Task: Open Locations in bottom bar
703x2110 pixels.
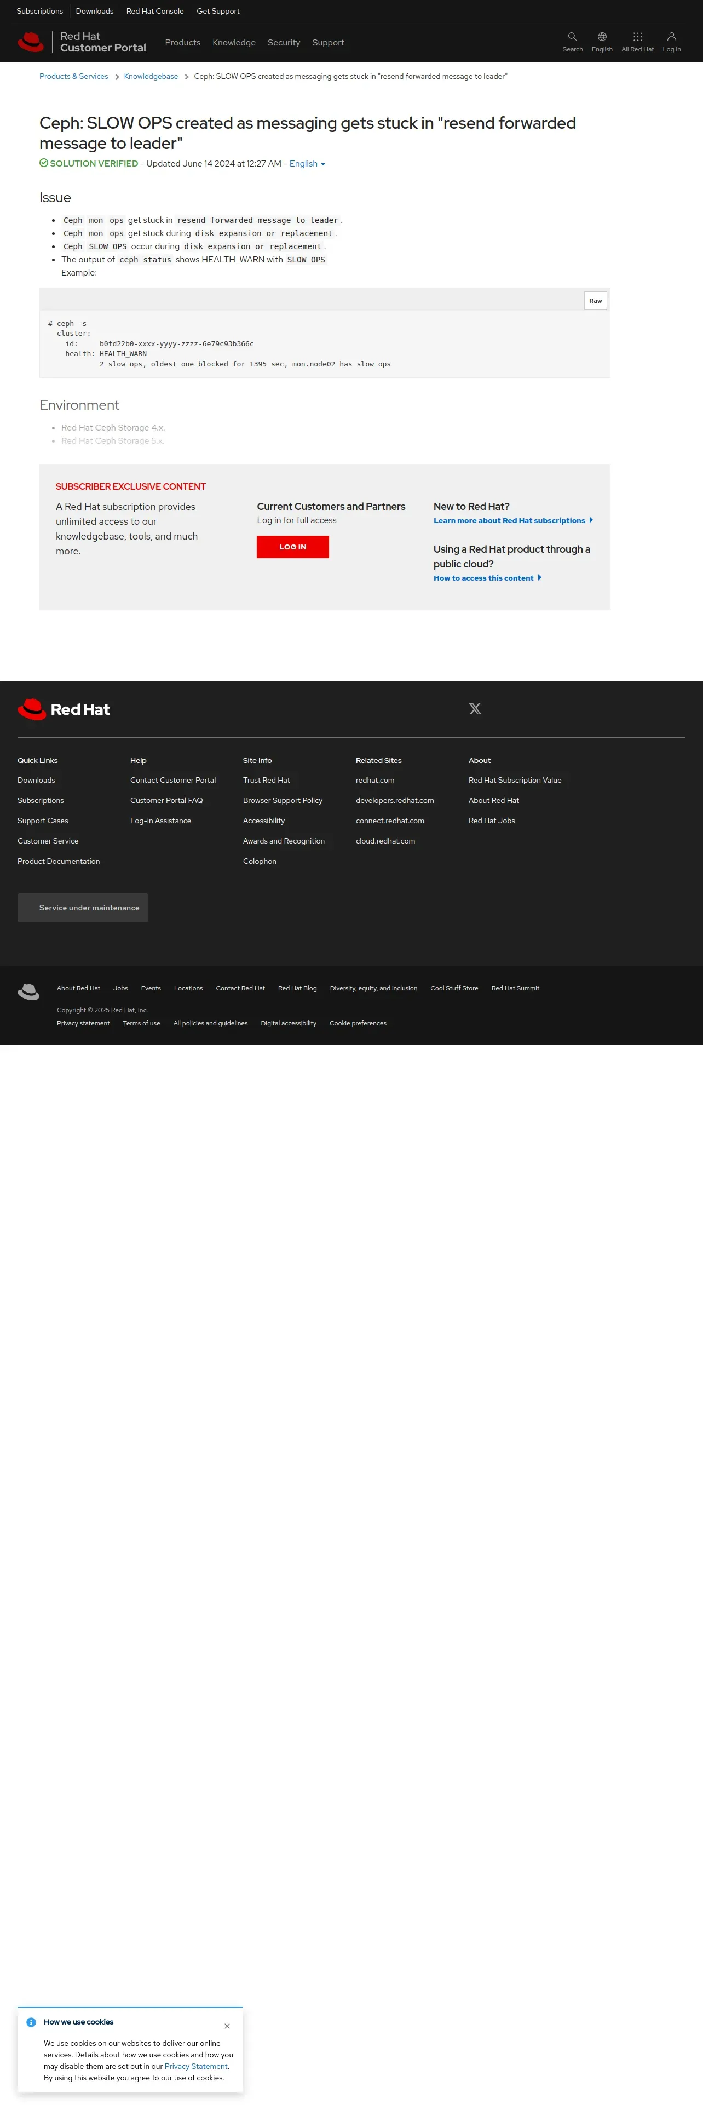Action: pos(188,989)
